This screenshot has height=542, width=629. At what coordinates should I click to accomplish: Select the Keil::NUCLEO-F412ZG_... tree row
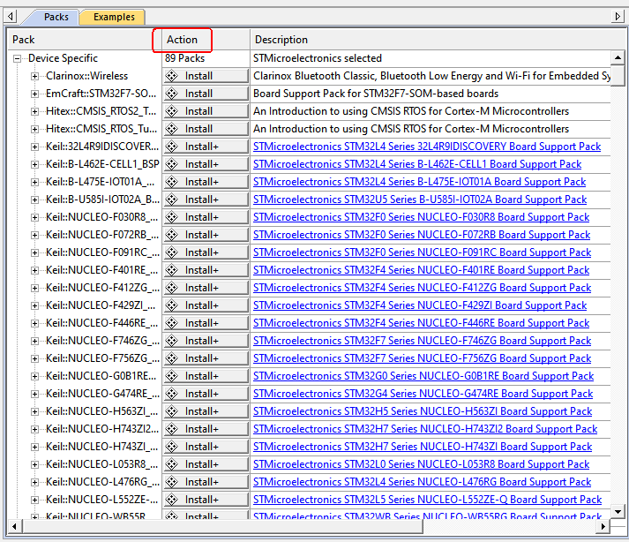click(102, 288)
